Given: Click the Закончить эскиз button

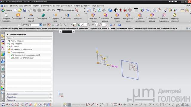Looking at the screenshot, I should (x=76, y=105).
